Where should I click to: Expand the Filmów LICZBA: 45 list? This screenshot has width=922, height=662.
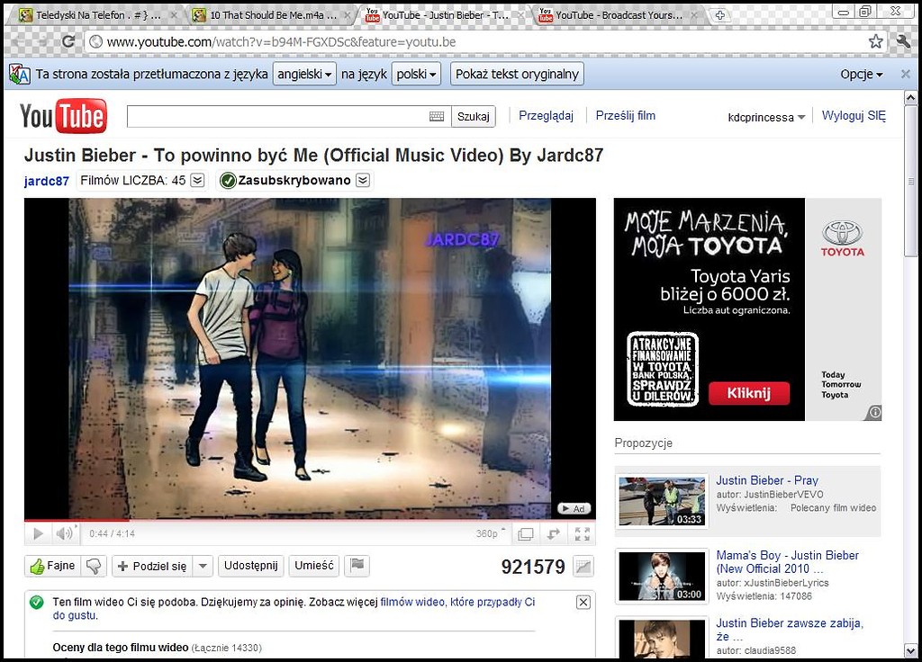tap(198, 180)
